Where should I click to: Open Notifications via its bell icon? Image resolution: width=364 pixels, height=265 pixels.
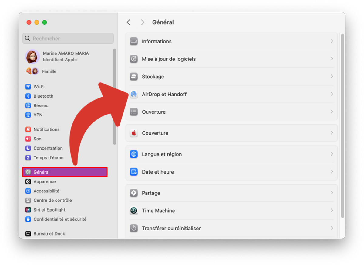point(28,129)
